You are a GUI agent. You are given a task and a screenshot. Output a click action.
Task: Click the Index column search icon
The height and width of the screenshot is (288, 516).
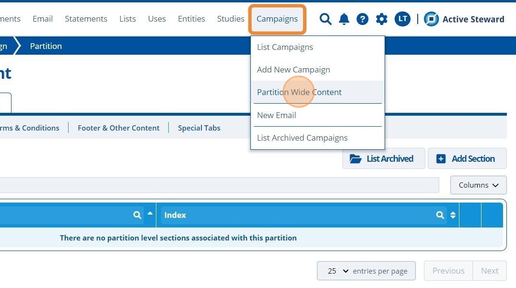click(x=440, y=215)
